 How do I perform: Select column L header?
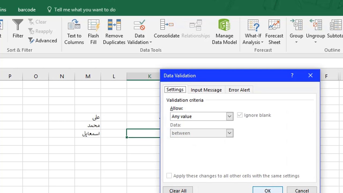pyautogui.click(x=114, y=76)
